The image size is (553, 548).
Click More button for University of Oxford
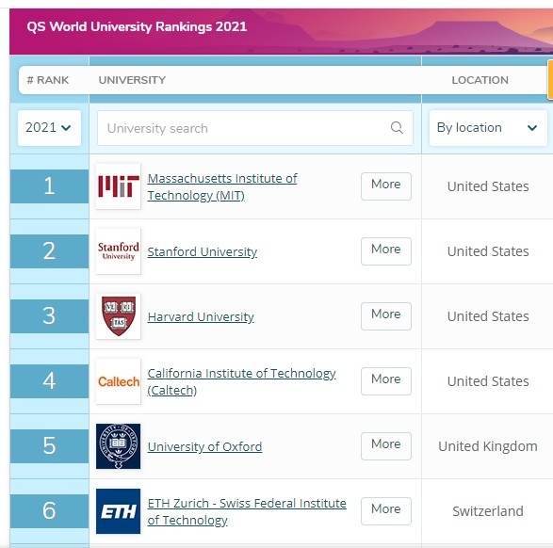point(386,445)
